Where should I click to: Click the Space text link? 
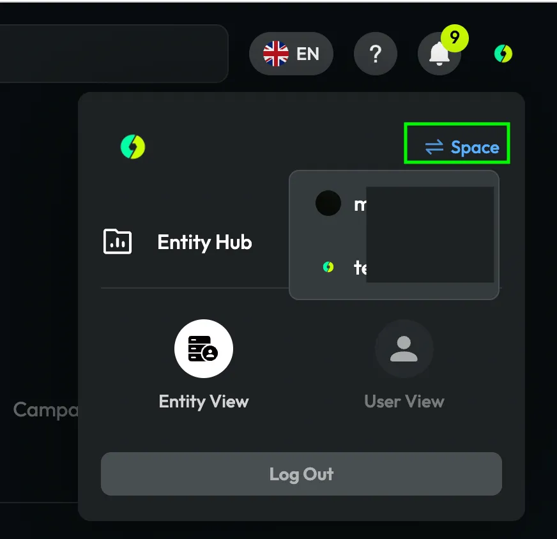click(x=475, y=148)
